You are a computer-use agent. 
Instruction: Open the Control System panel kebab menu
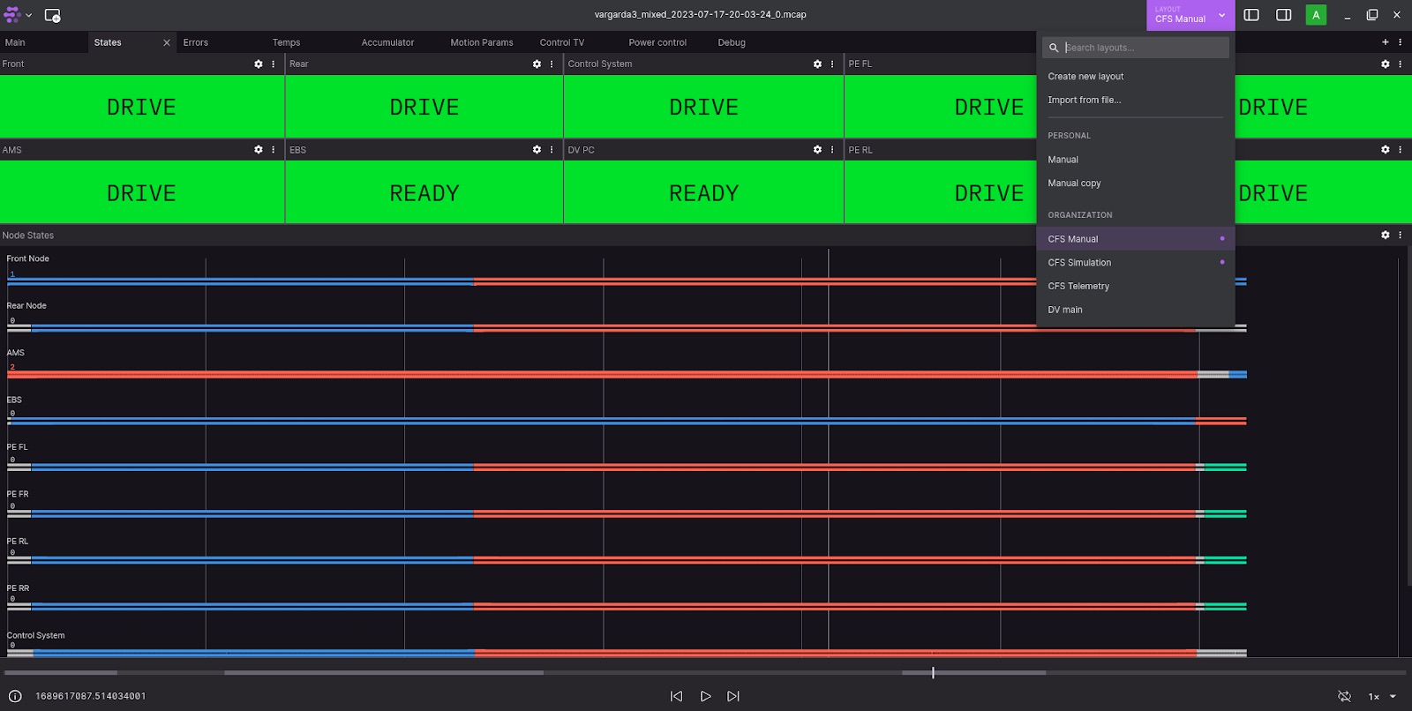832,64
